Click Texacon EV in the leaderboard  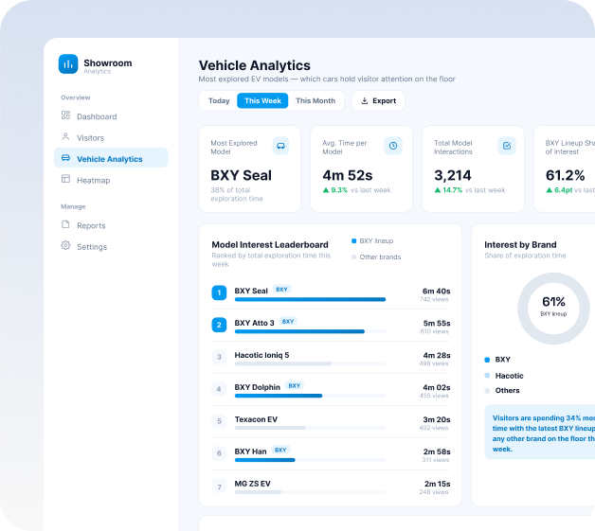tap(256, 419)
